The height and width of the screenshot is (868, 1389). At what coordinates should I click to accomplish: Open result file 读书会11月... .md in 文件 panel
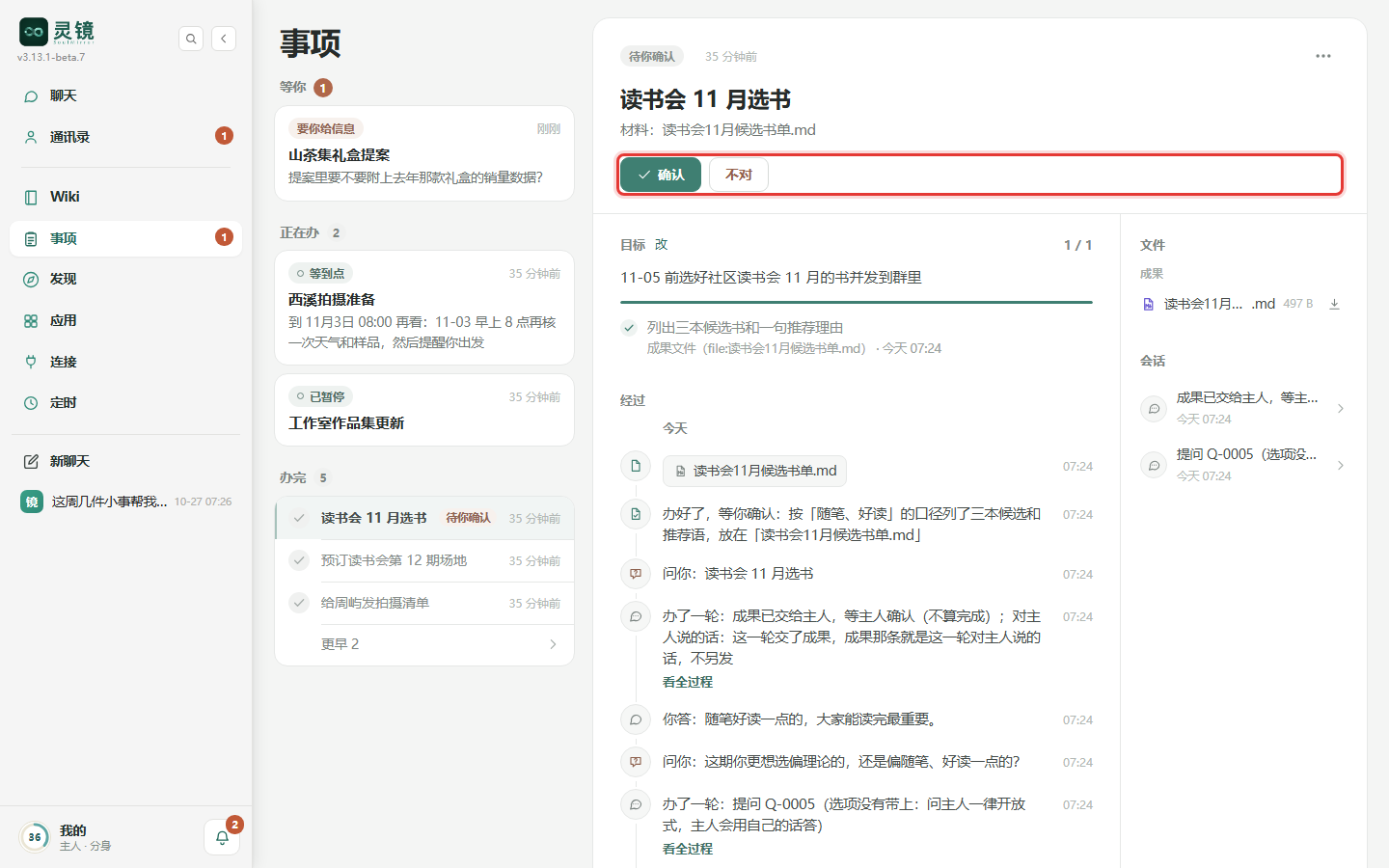[x=1219, y=304]
